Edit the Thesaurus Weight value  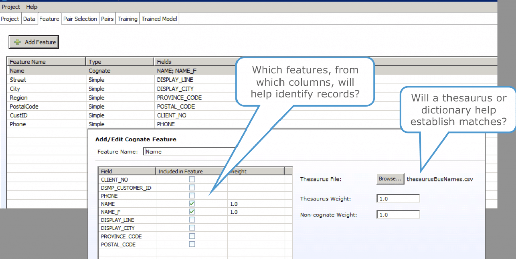[x=398, y=198]
